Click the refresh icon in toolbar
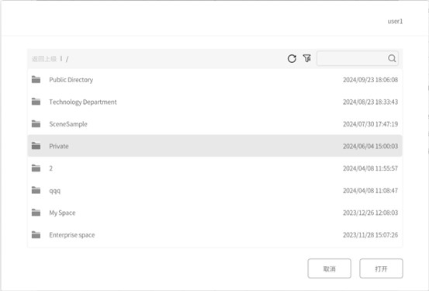 pos(292,58)
